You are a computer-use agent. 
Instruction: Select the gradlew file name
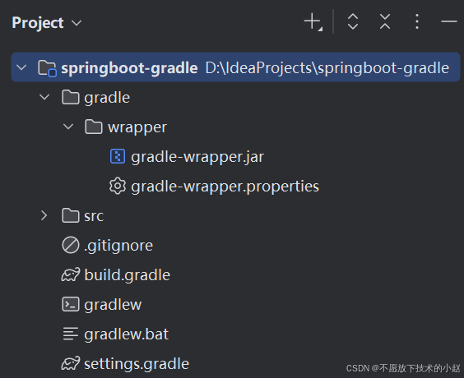[113, 305]
